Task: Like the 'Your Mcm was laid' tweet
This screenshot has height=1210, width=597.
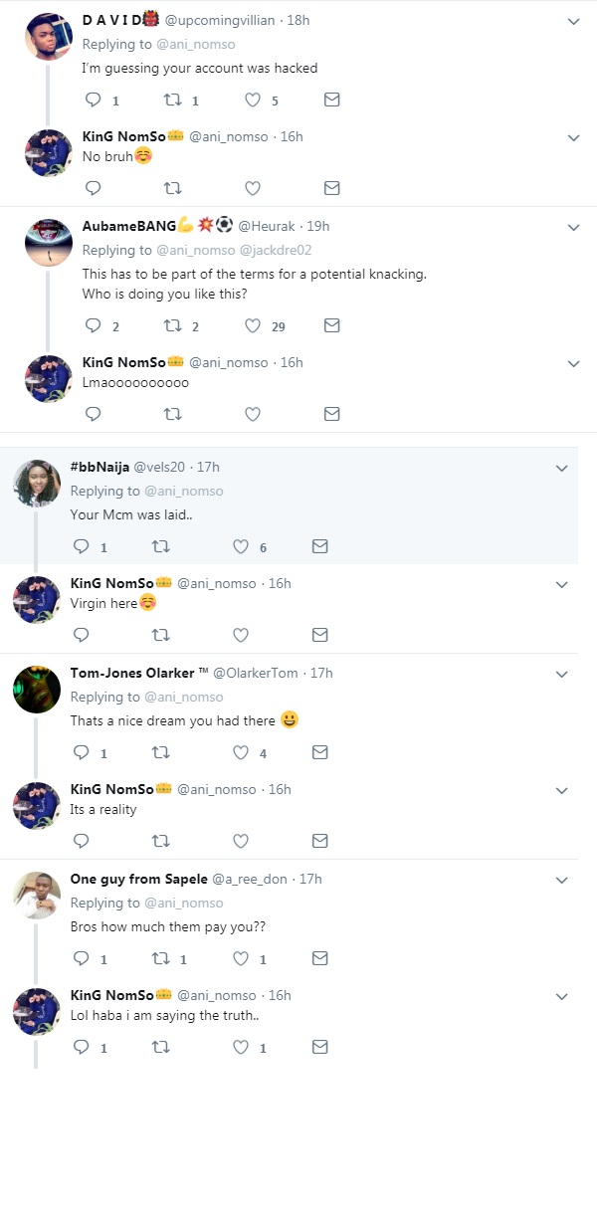Action: tap(241, 546)
